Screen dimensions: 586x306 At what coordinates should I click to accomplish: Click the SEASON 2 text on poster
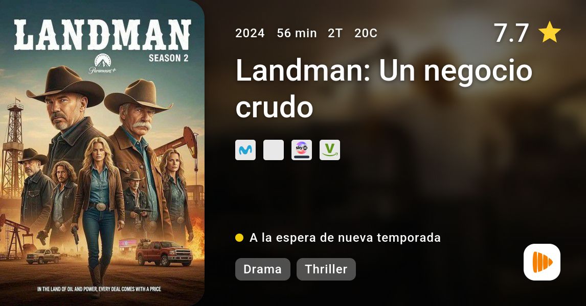coord(169,58)
